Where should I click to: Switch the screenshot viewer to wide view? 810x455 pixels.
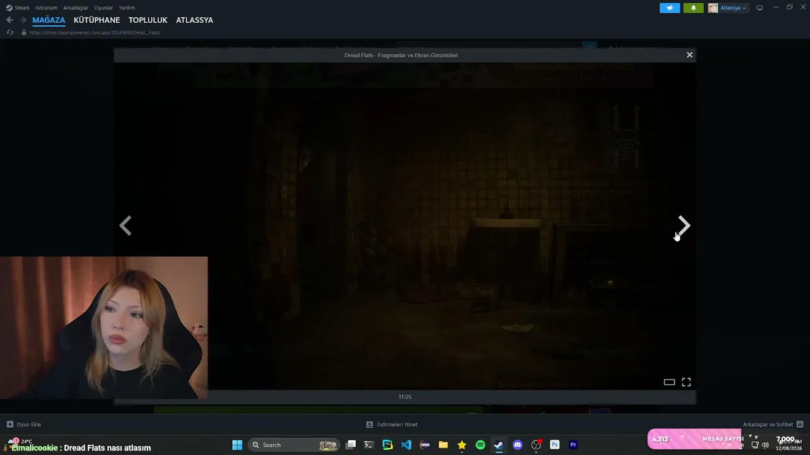click(669, 382)
